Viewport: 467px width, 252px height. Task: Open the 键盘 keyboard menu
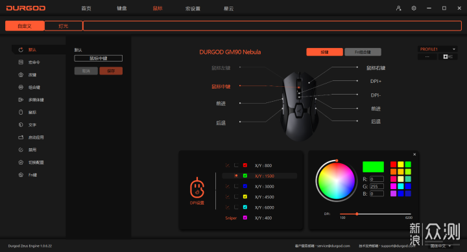121,8
